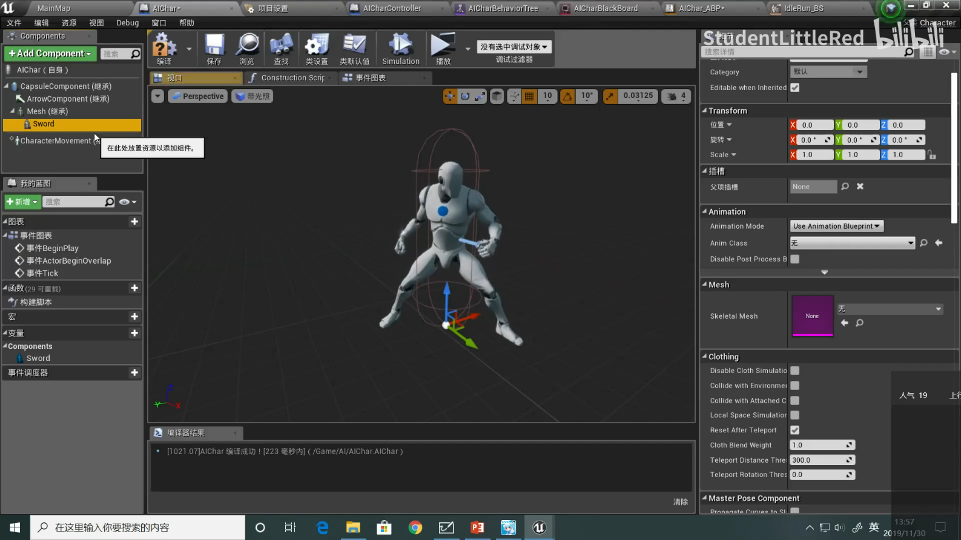The width and height of the screenshot is (961, 540).
Task: Click the 新增 (Add New) button
Action: (22, 202)
